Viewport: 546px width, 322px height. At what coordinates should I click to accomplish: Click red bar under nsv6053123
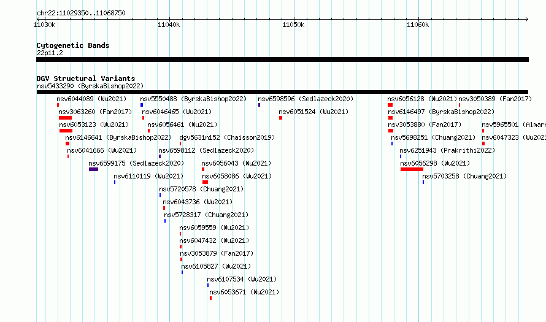coord(66,131)
